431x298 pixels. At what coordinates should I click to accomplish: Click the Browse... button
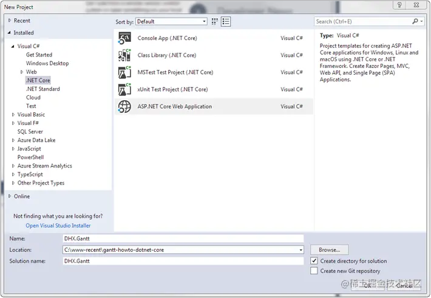coord(329,250)
